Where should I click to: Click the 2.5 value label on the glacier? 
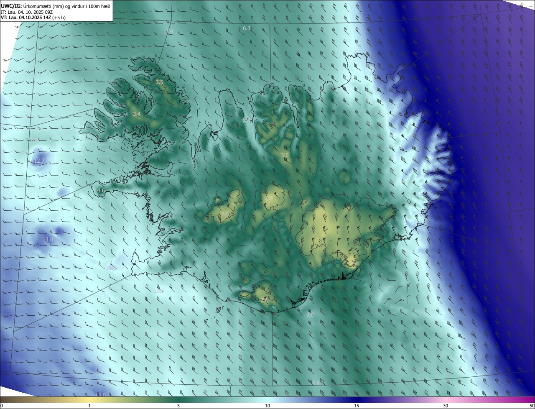click(x=225, y=214)
